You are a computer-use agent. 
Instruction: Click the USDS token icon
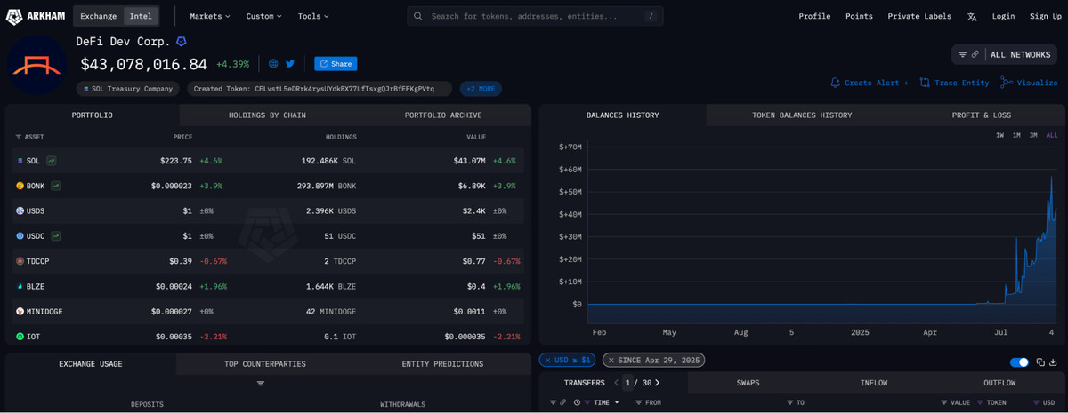[x=20, y=211]
